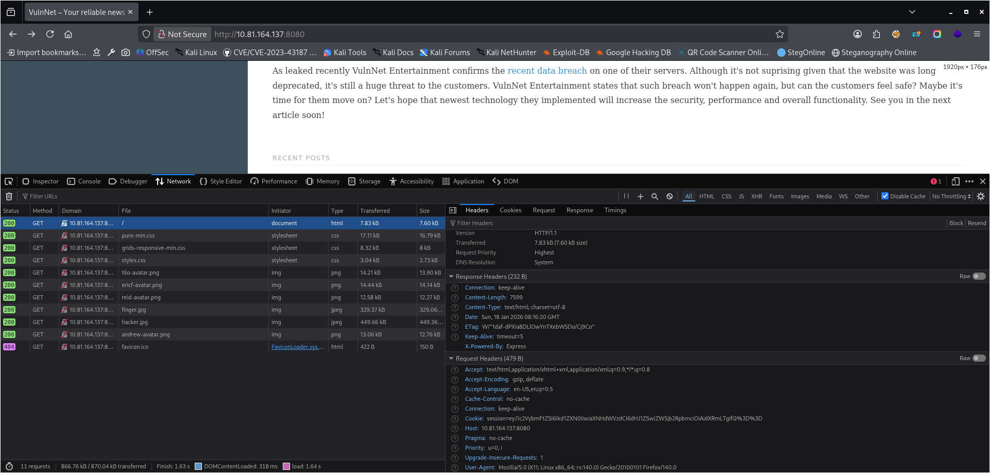
Task: Open the recent data breach link
Action: pyautogui.click(x=547, y=71)
